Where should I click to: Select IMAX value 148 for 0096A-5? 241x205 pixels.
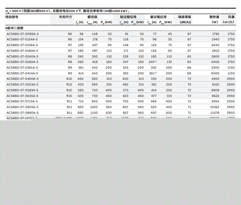tap(95, 34)
